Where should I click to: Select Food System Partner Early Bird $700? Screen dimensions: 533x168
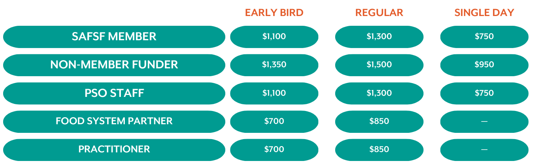[x=274, y=121]
